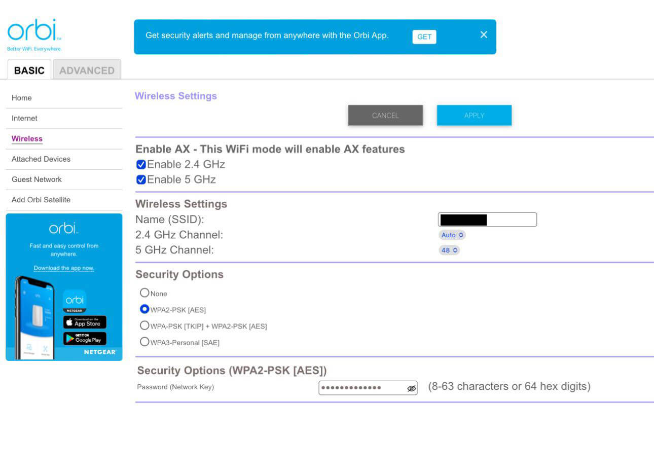Go to Guest Network page
Image resolution: width=654 pixels, height=474 pixels.
point(37,179)
